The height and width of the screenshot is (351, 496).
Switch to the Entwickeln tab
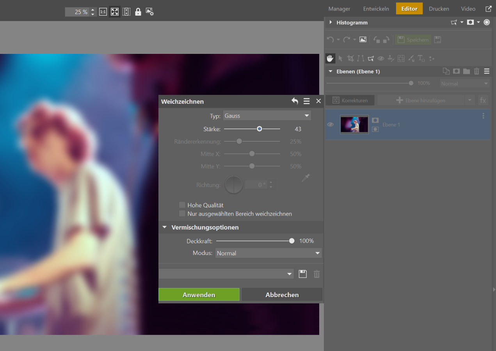pyautogui.click(x=376, y=9)
